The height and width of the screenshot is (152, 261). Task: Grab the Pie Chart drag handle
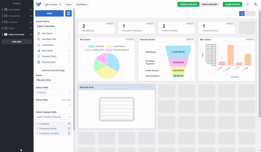[69, 34]
